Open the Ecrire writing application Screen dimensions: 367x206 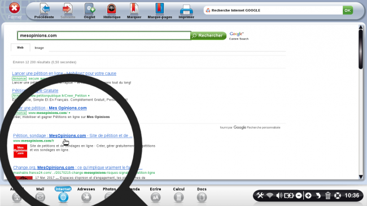coord(155,195)
